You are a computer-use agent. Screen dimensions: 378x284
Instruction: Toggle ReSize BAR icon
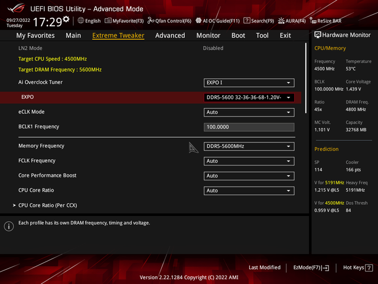click(x=313, y=21)
